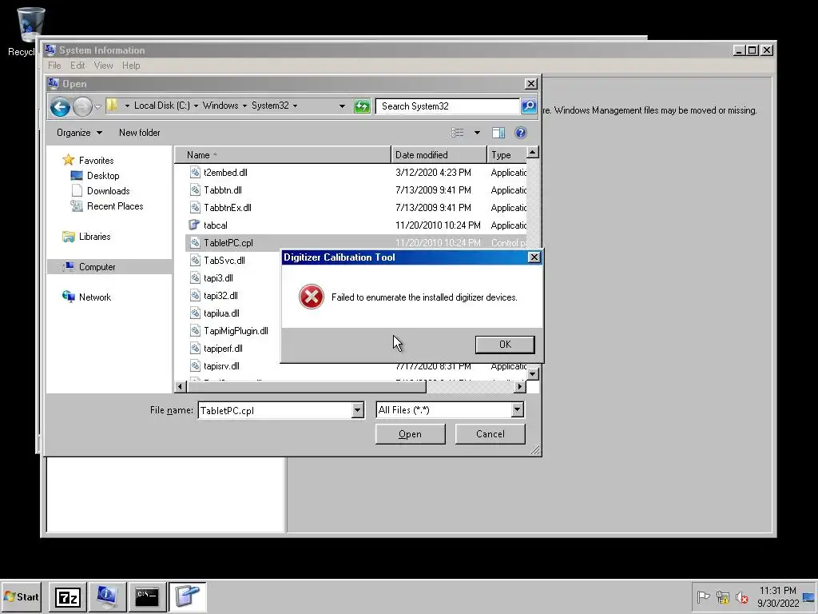
Task: Click the search magnifier icon
Action: click(x=529, y=106)
